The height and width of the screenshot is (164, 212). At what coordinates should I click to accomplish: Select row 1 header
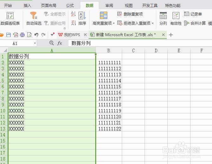coord(4,56)
